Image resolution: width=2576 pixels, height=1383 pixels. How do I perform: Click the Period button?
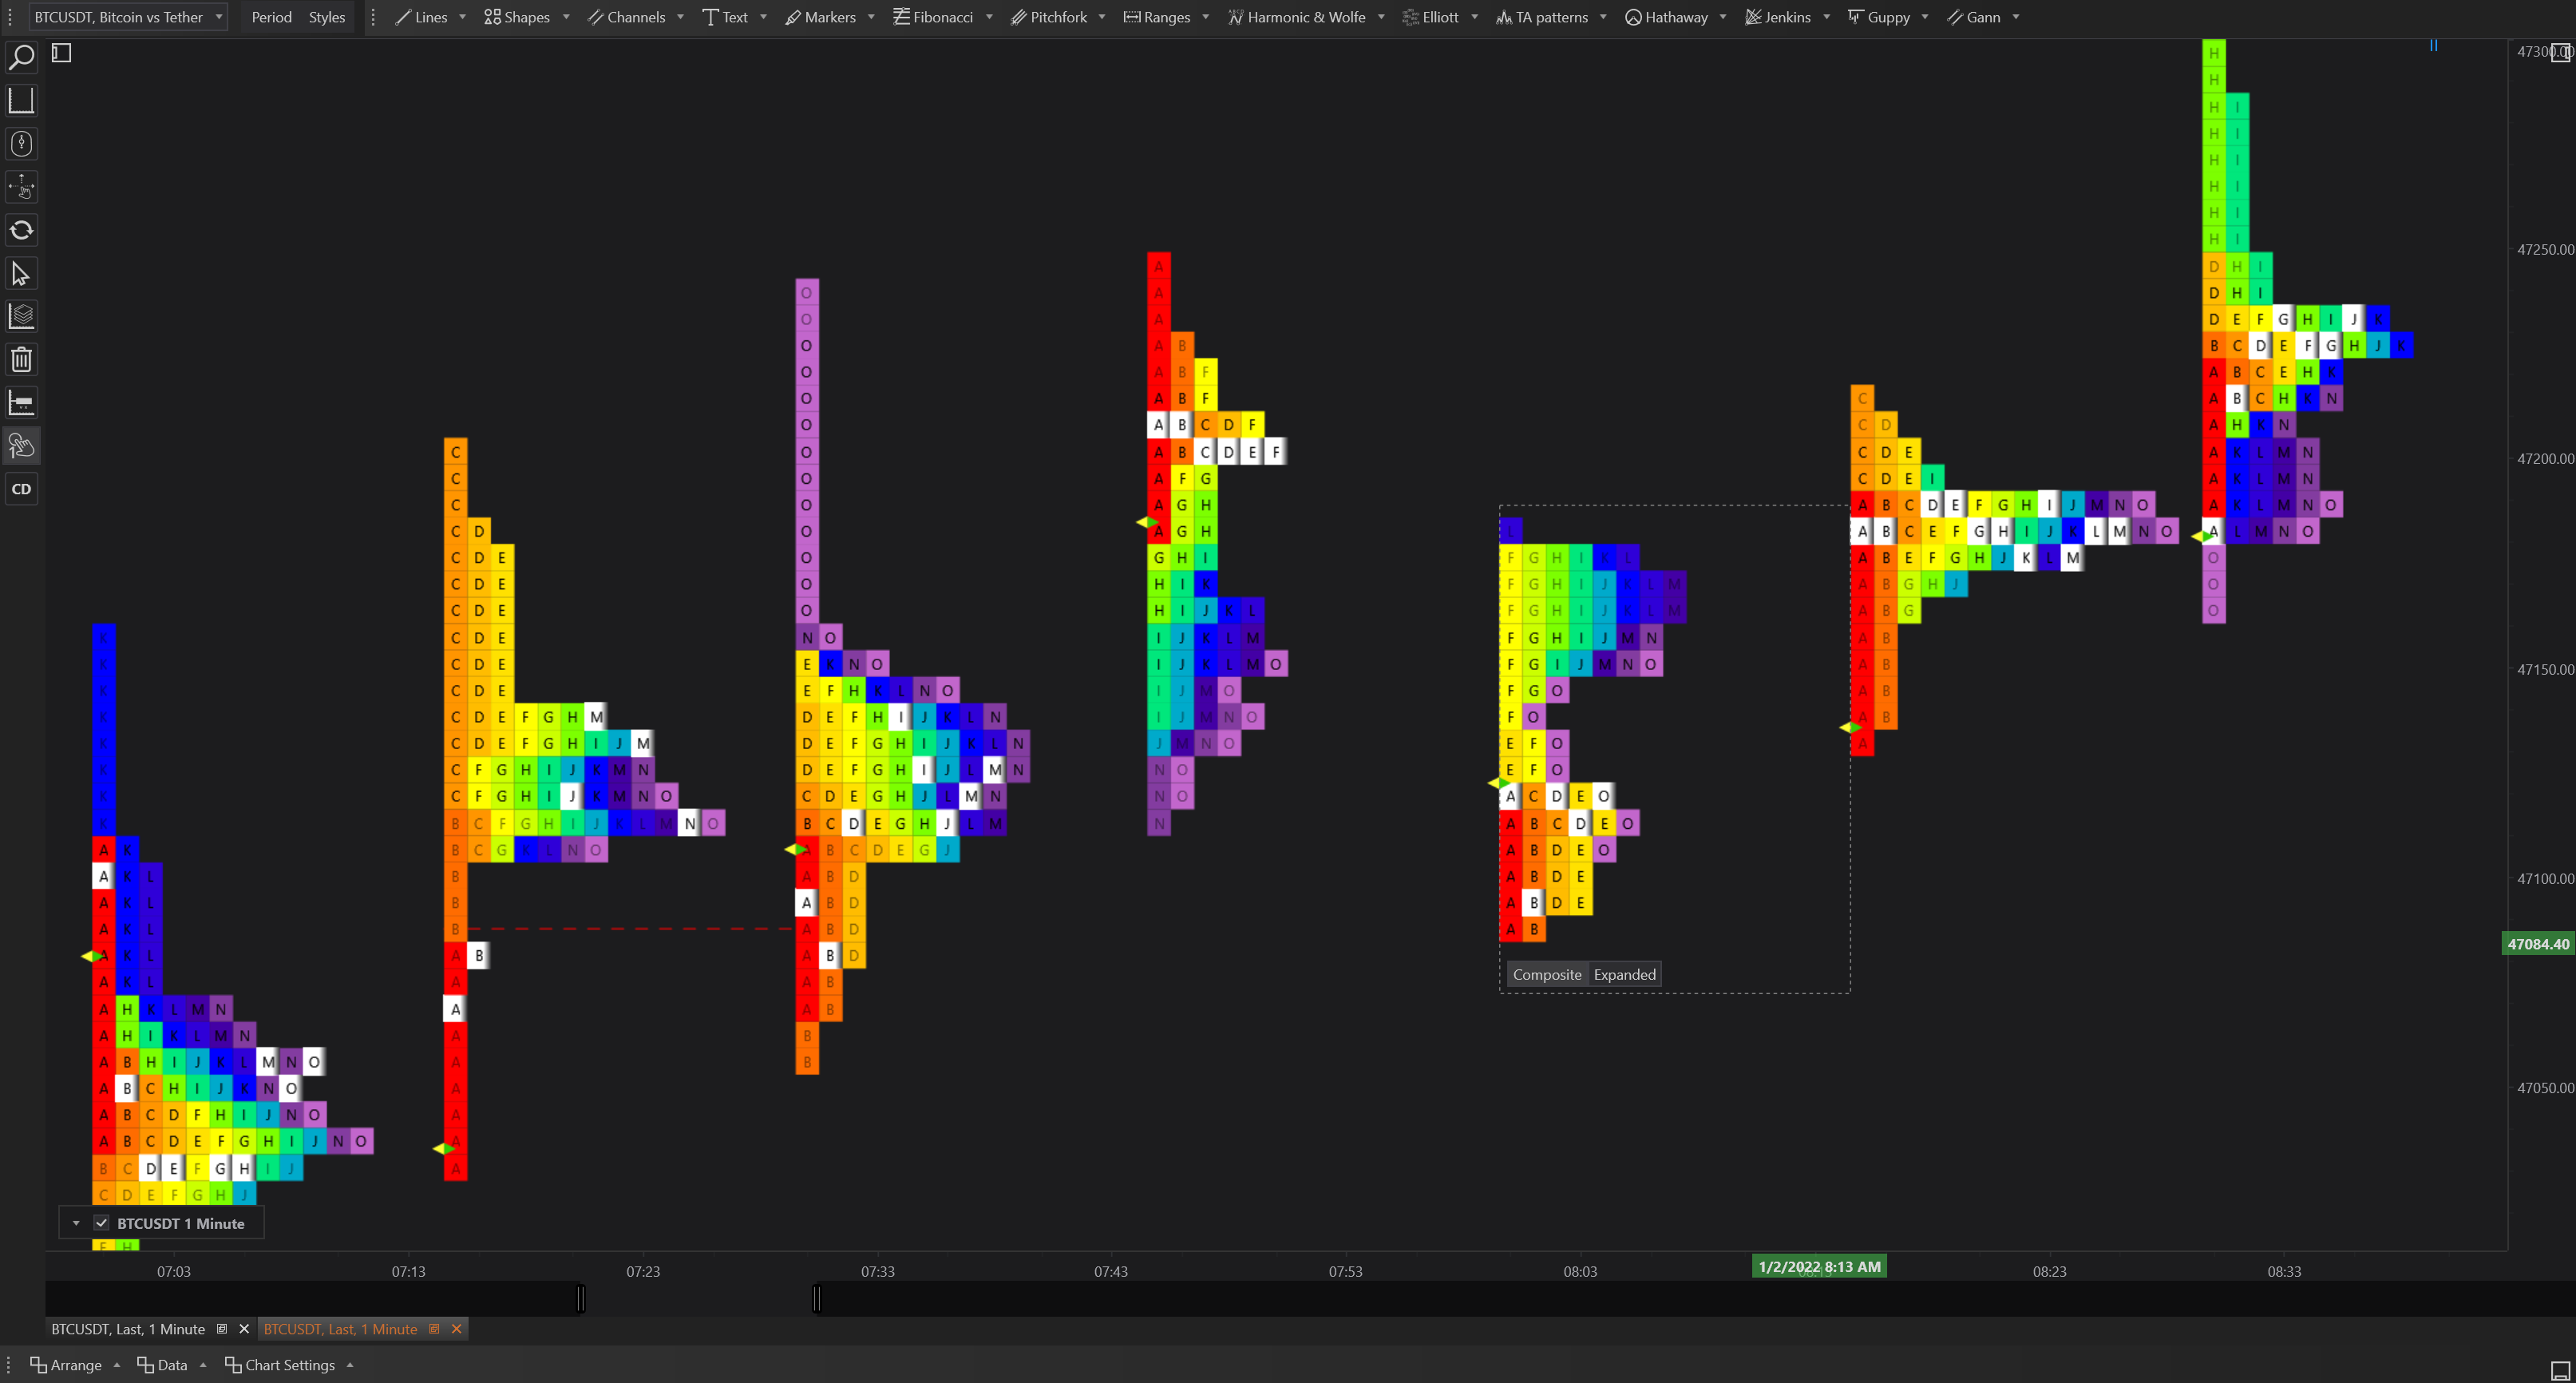click(x=271, y=17)
